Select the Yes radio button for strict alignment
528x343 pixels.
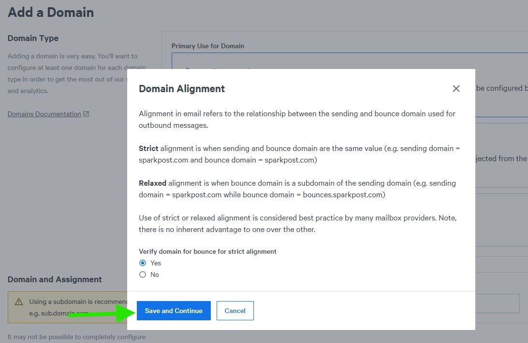click(143, 263)
